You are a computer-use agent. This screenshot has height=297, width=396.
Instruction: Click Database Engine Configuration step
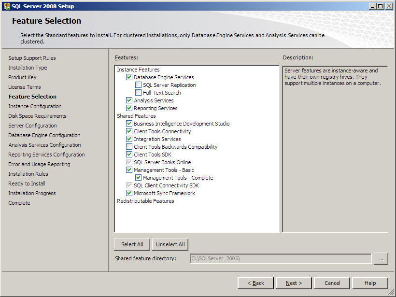[44, 135]
